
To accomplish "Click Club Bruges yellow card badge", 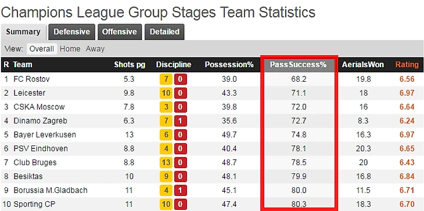I will pyautogui.click(x=166, y=163).
